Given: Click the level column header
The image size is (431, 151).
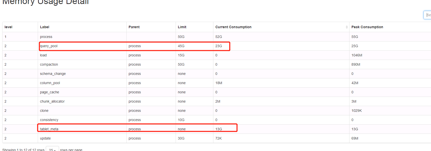Looking at the screenshot, I should (8, 27).
